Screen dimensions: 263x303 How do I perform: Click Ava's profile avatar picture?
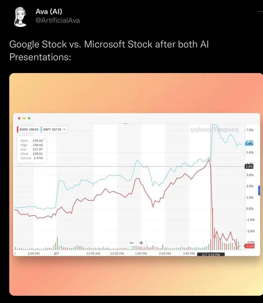coord(20,17)
